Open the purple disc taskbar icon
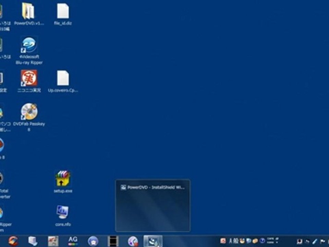 pyautogui.click(x=133, y=241)
